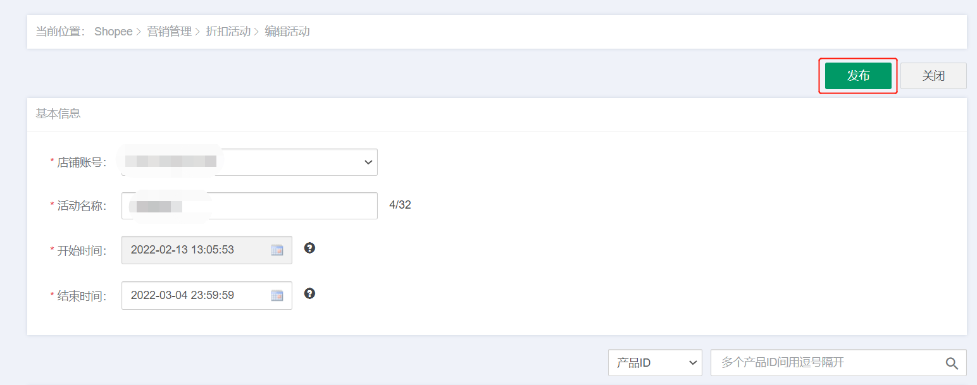Select 编辑活动 in the breadcrumb
This screenshot has width=977, height=385.
point(287,32)
